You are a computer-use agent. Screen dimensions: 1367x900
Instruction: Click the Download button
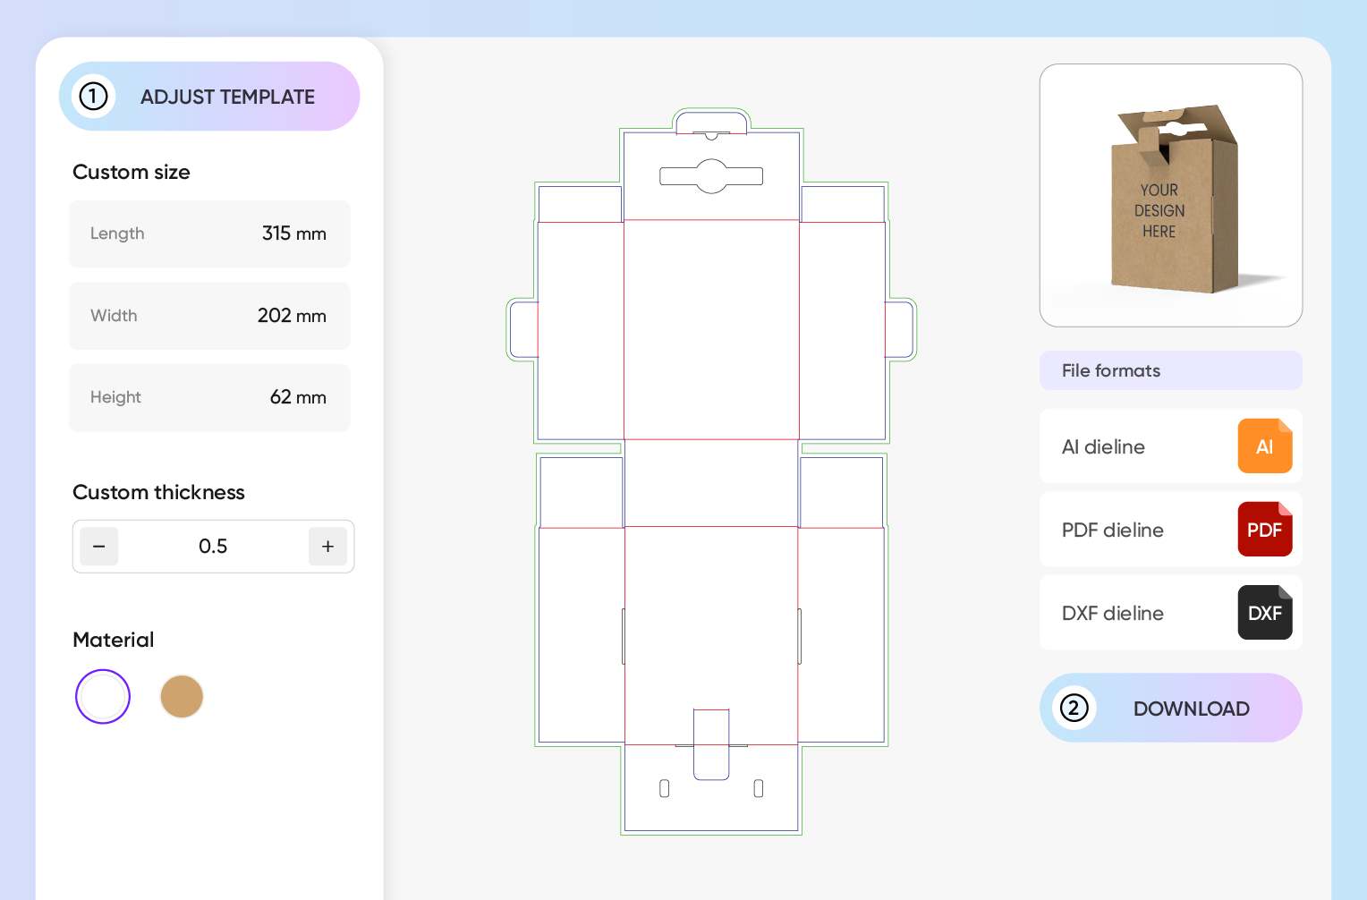(x=1170, y=708)
